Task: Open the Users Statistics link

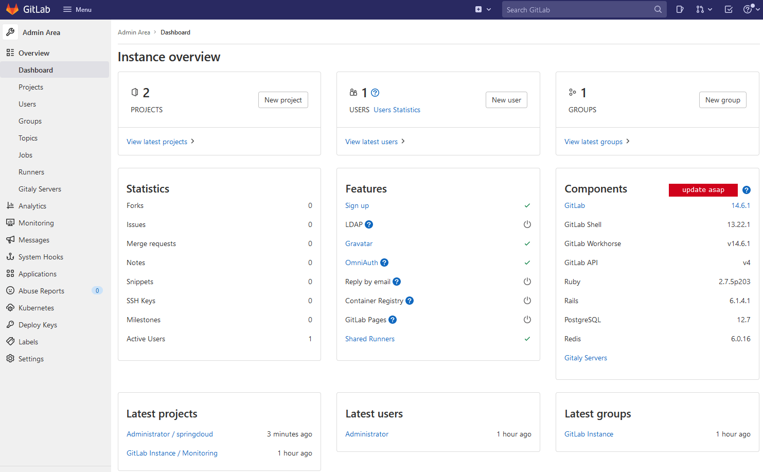Action: click(x=397, y=110)
